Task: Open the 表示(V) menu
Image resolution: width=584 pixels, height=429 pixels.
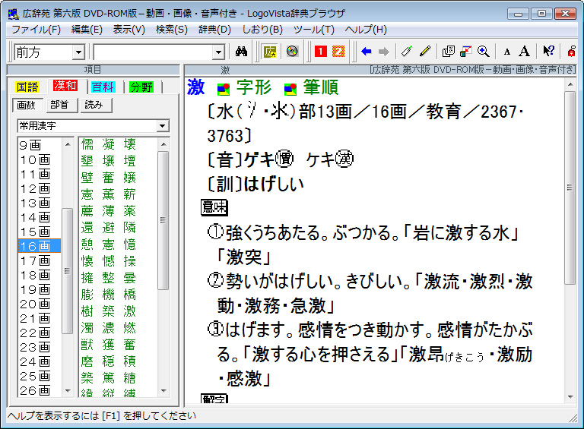Action: [129, 30]
